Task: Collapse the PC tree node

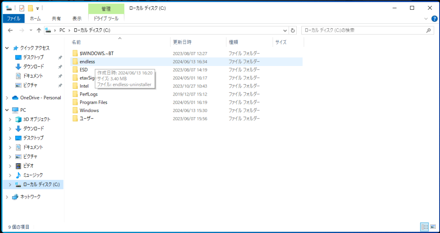Action: tap(7, 110)
